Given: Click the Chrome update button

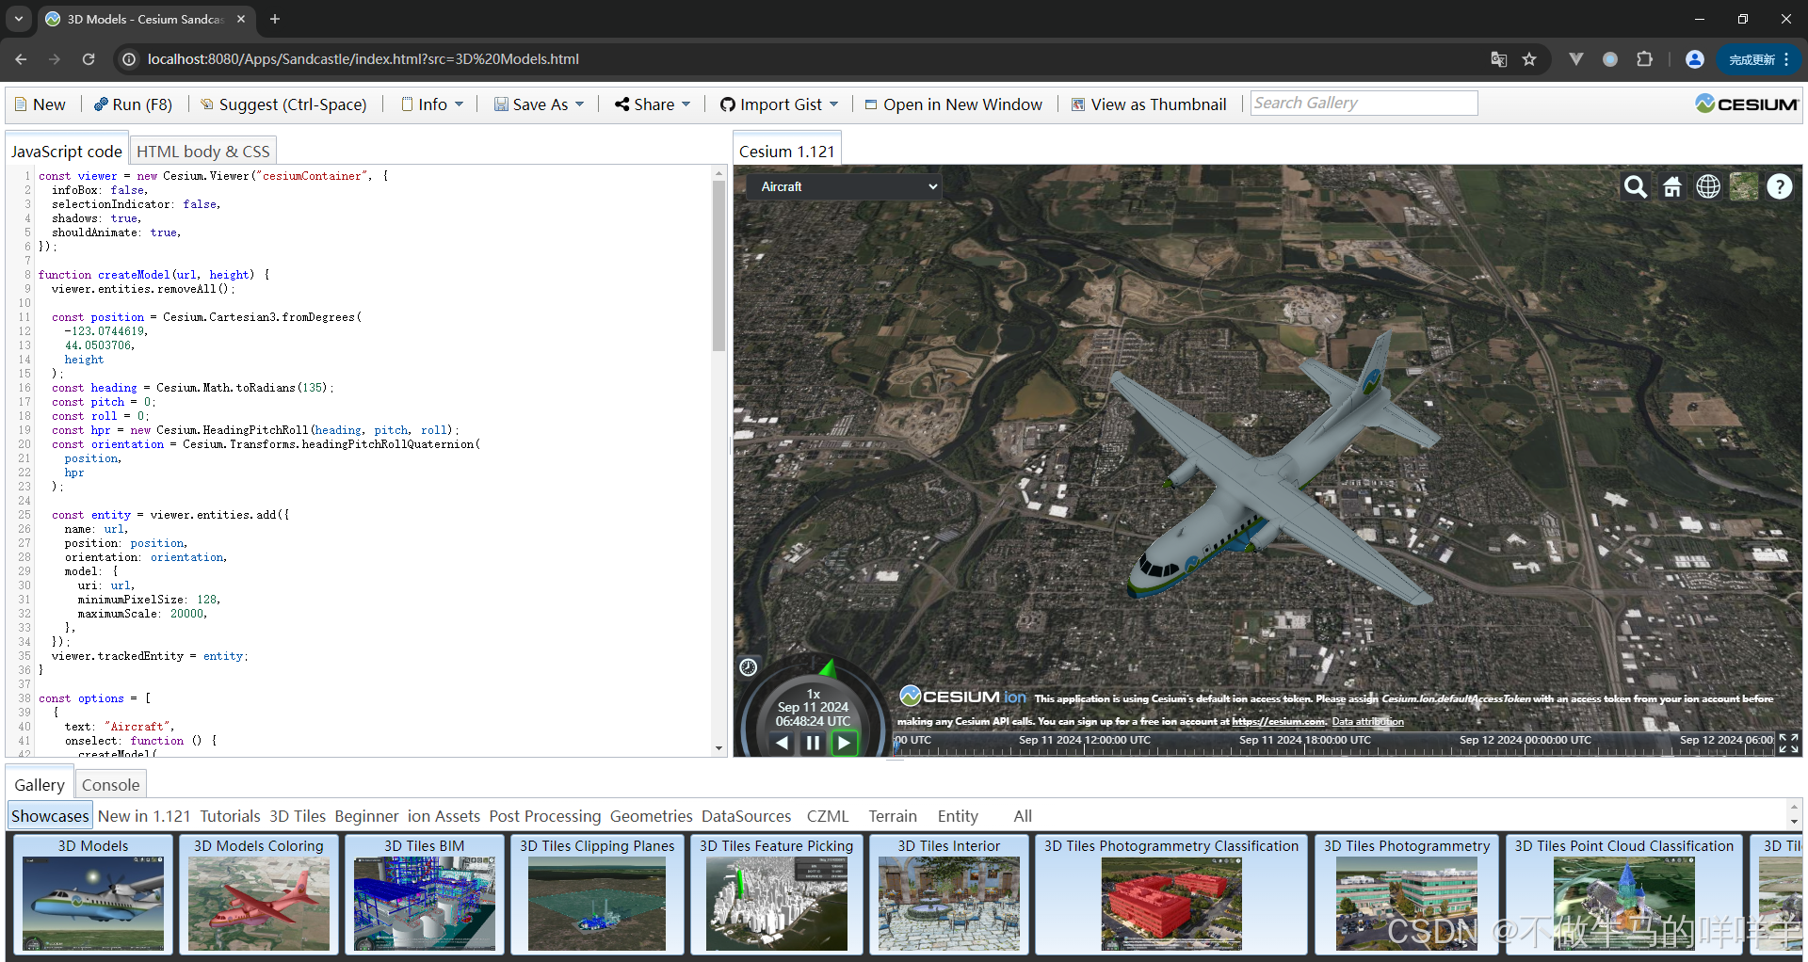Looking at the screenshot, I should 1758,59.
